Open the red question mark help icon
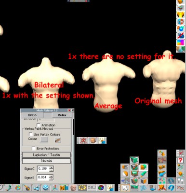This screenshot has height=193, width=186. [x=180, y=160]
